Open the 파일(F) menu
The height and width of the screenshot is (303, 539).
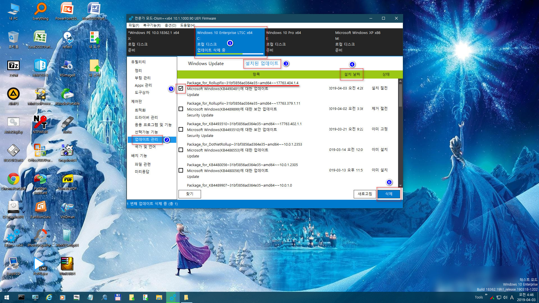click(134, 26)
